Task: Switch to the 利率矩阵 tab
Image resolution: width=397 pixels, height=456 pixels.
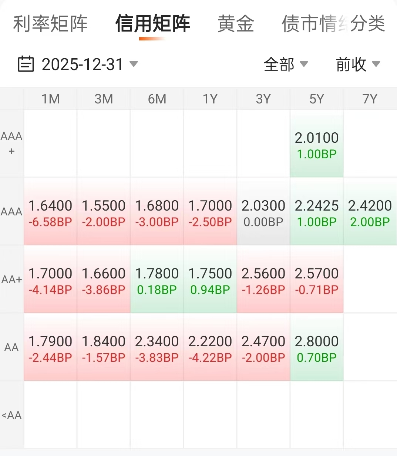Action: pyautogui.click(x=50, y=24)
